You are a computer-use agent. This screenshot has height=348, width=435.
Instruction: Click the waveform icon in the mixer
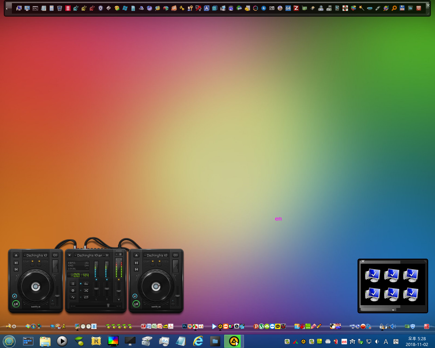click(x=73, y=297)
